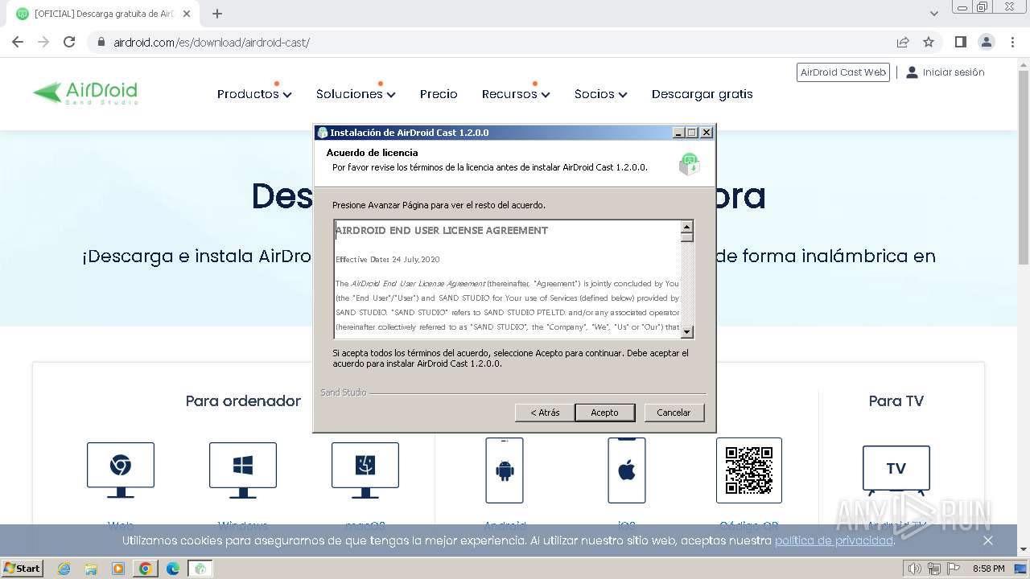Click the site lock icon in address bar
Image resolution: width=1030 pixels, height=579 pixels.
[x=101, y=43]
